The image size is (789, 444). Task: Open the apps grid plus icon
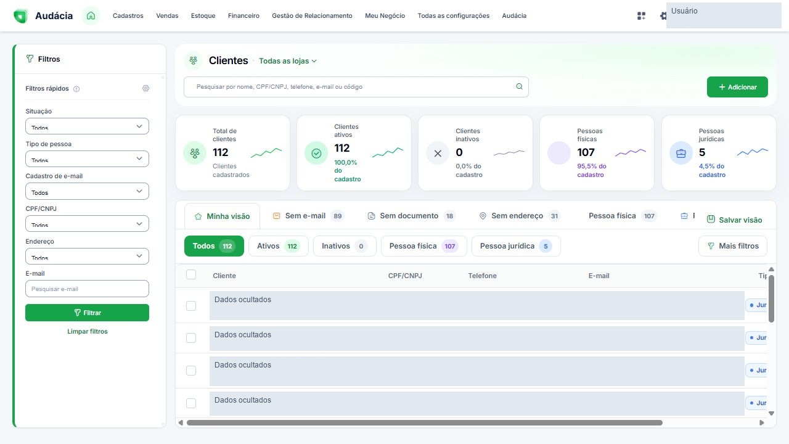tap(641, 16)
